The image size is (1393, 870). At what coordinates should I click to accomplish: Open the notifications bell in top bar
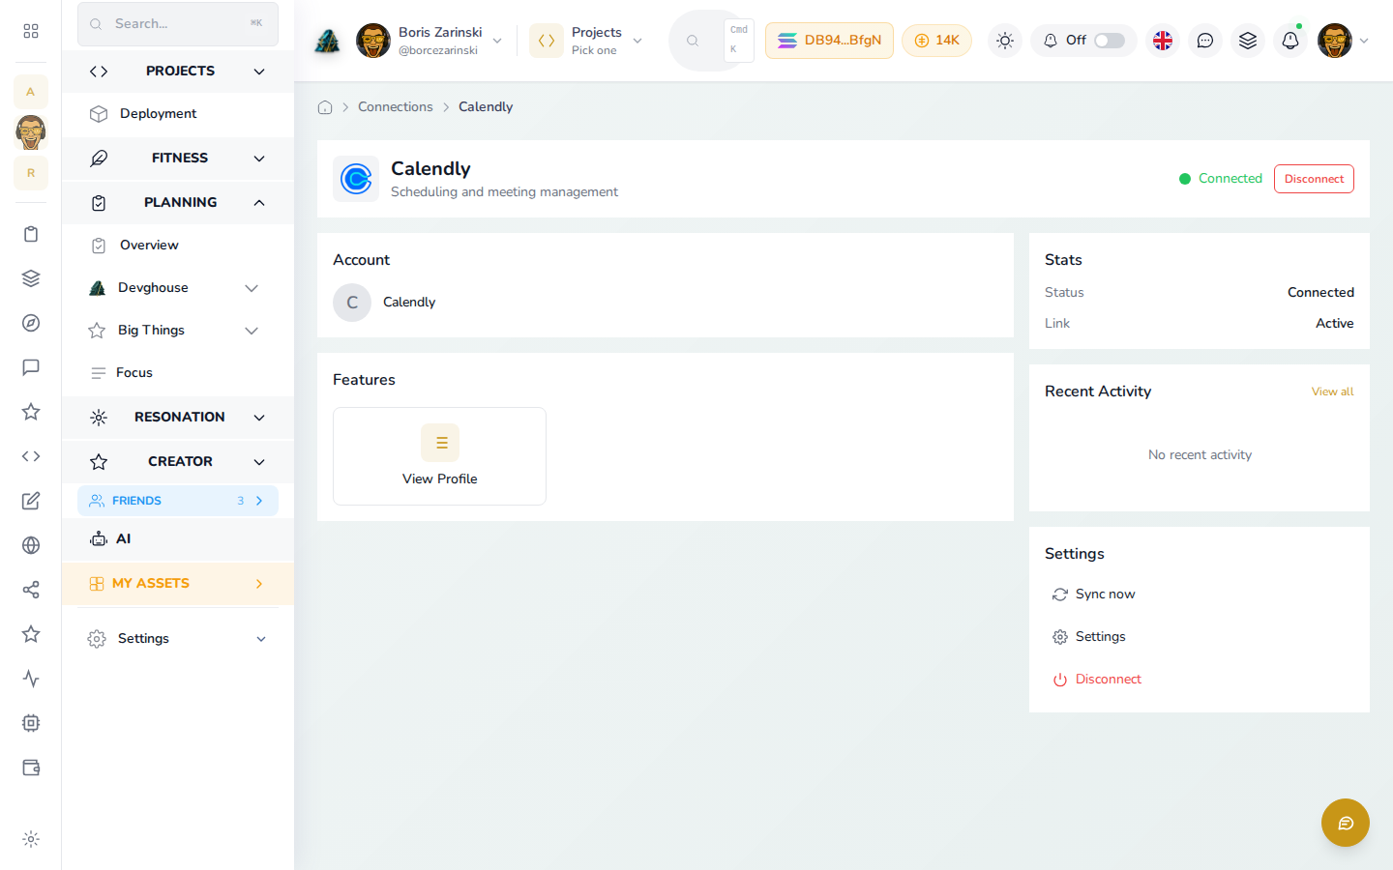point(1290,41)
